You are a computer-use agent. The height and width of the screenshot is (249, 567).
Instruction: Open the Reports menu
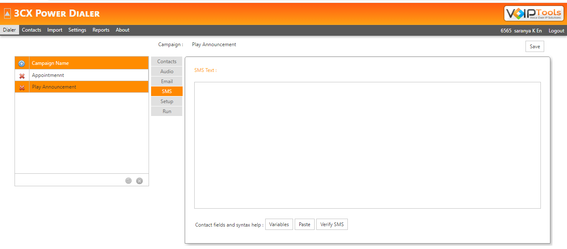(x=101, y=30)
